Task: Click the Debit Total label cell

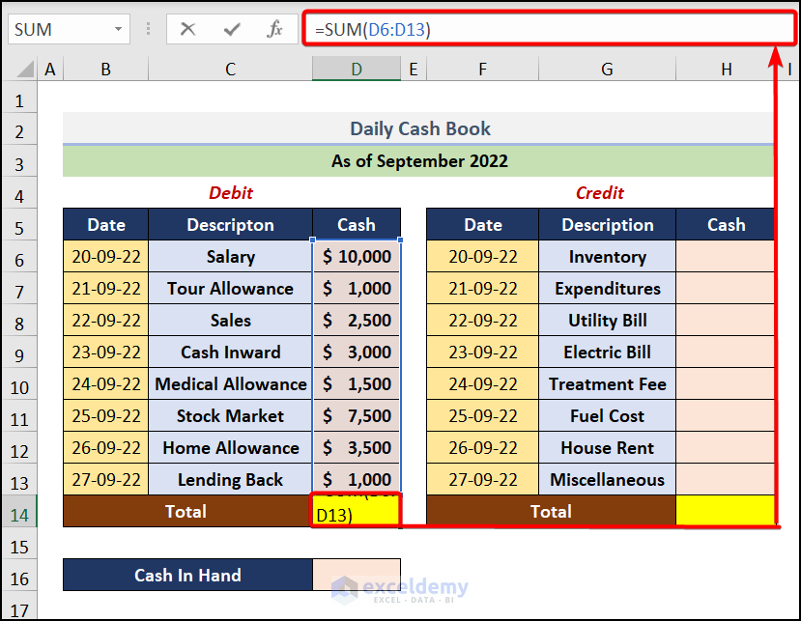Action: [187, 511]
